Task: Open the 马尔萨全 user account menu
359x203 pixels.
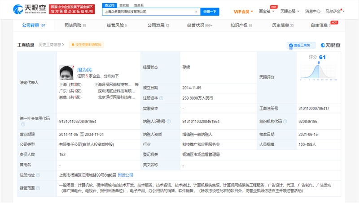Action: click(335, 11)
